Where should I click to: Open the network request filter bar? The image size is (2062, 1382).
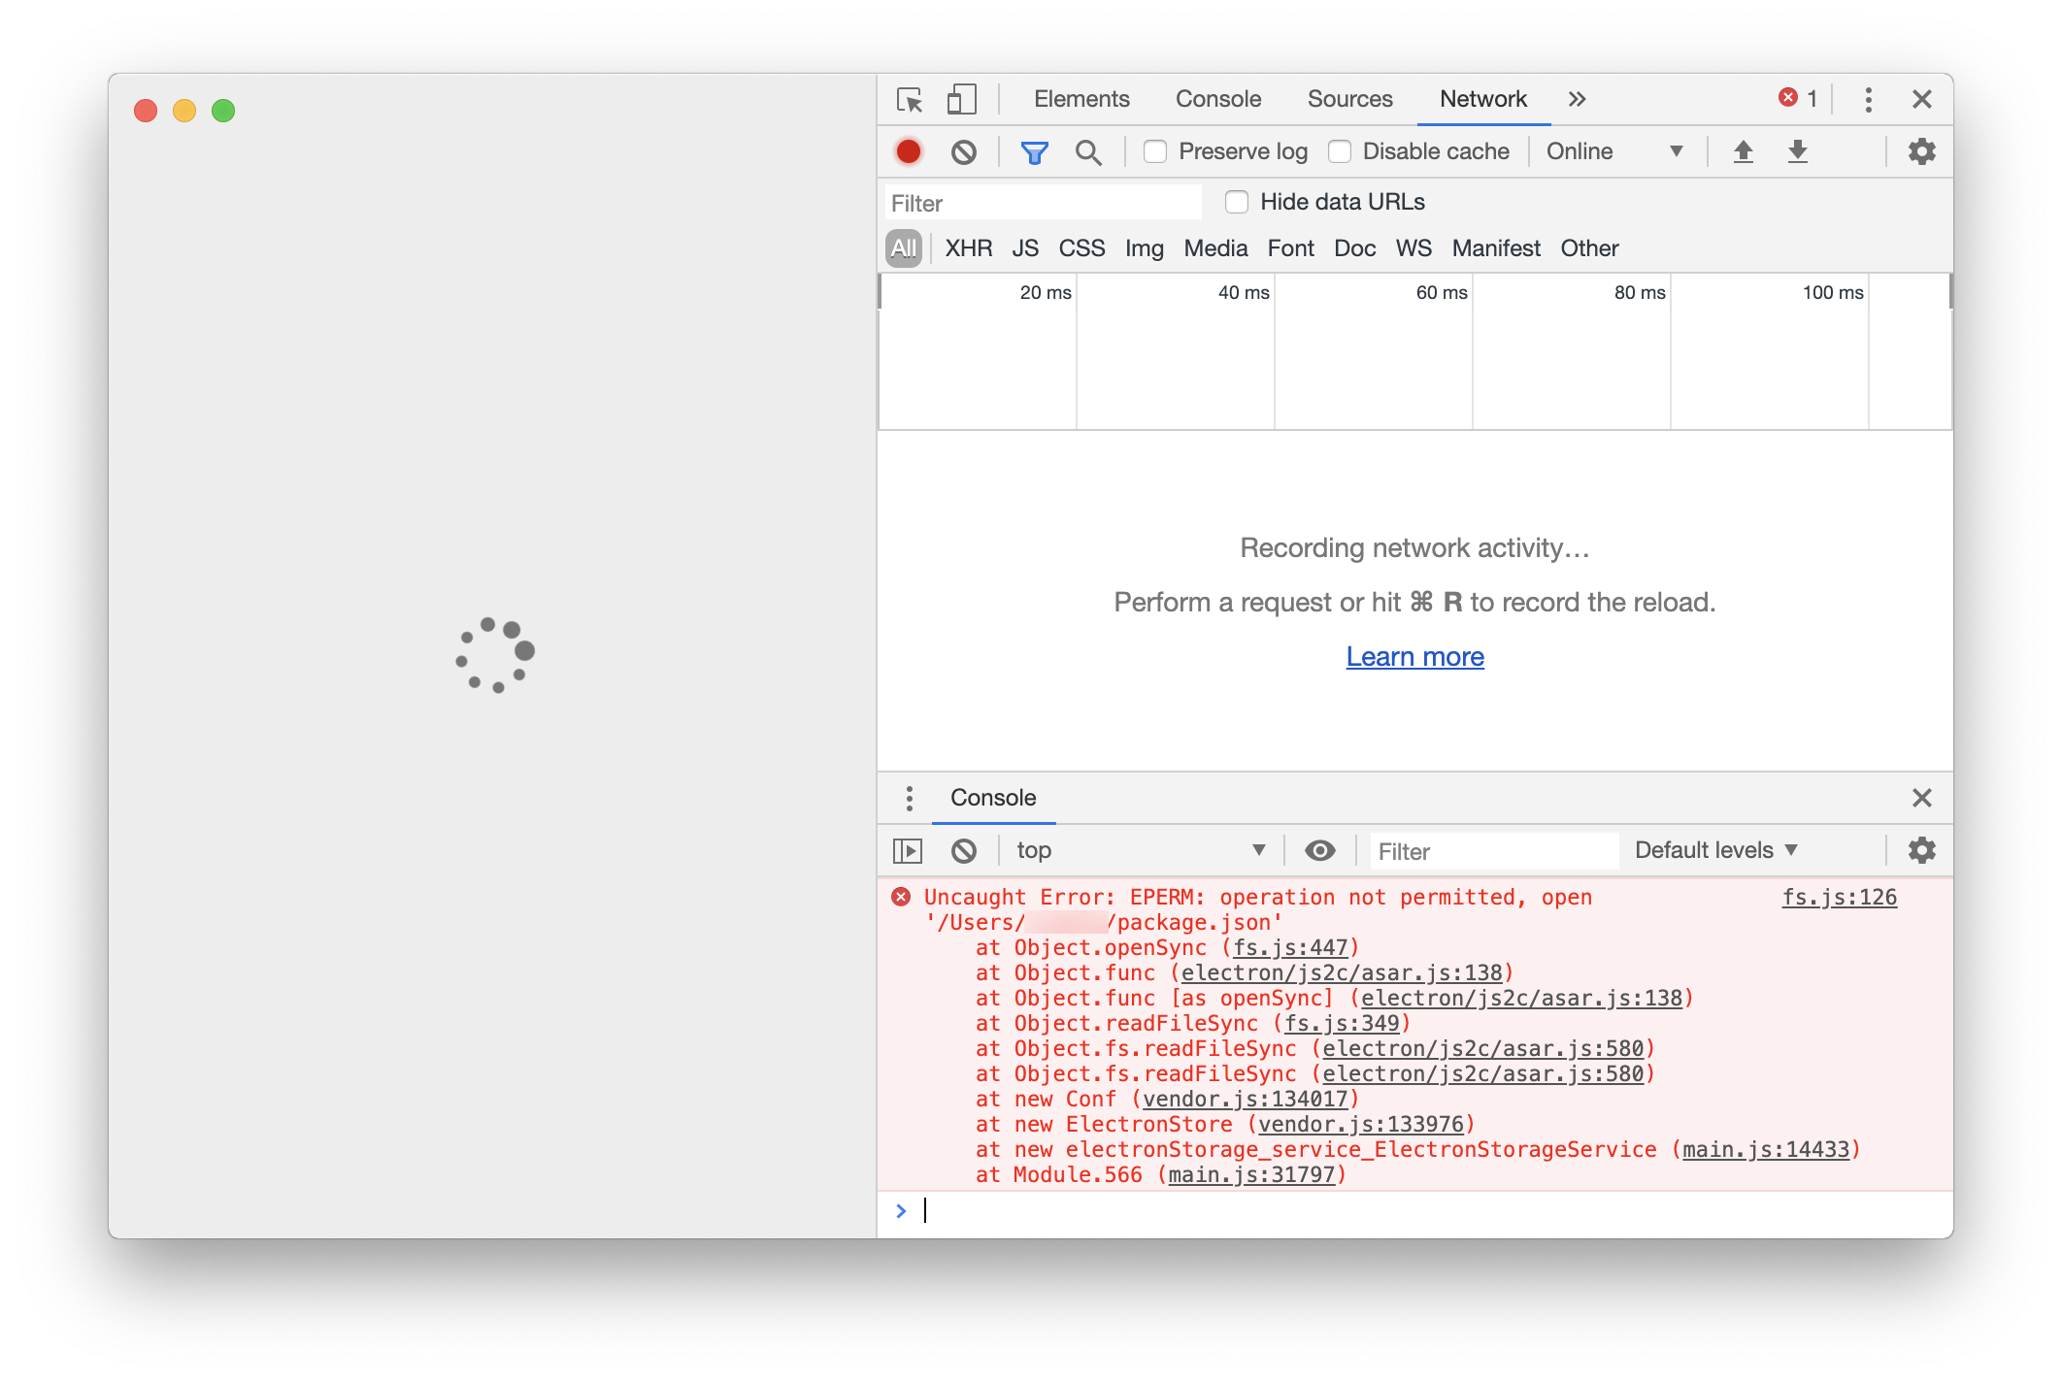pos(1033,151)
